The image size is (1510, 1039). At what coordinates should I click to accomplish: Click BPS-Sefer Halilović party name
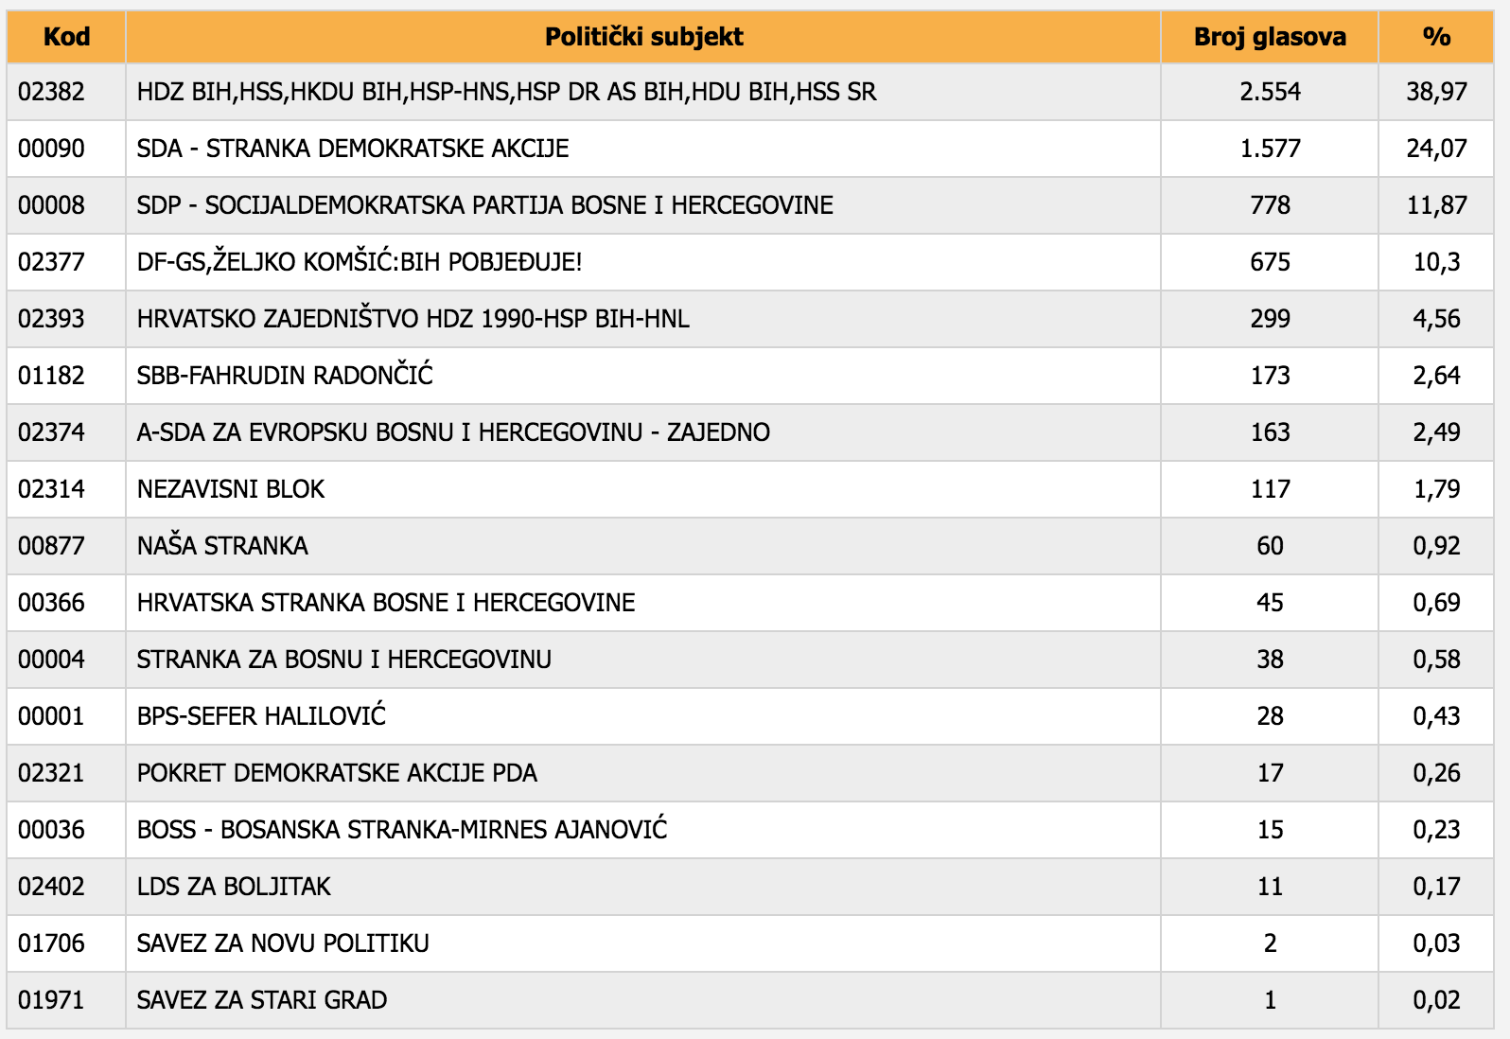[x=261, y=716]
